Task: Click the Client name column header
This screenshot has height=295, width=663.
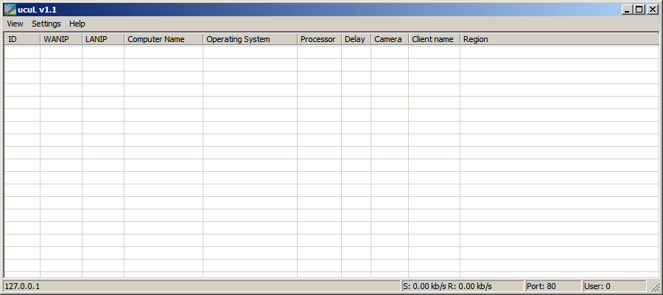Action: pyautogui.click(x=434, y=39)
